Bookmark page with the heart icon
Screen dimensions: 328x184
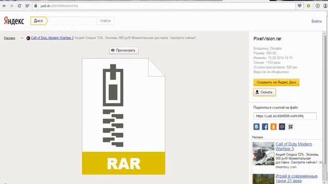coord(299,6)
